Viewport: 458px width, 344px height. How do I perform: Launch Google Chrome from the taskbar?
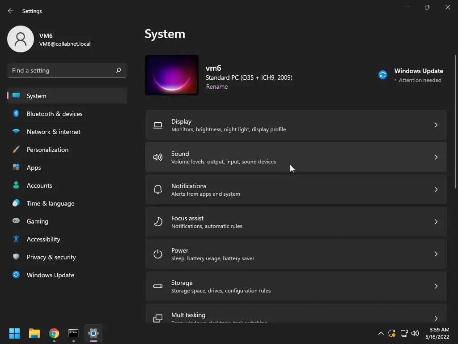[54, 333]
